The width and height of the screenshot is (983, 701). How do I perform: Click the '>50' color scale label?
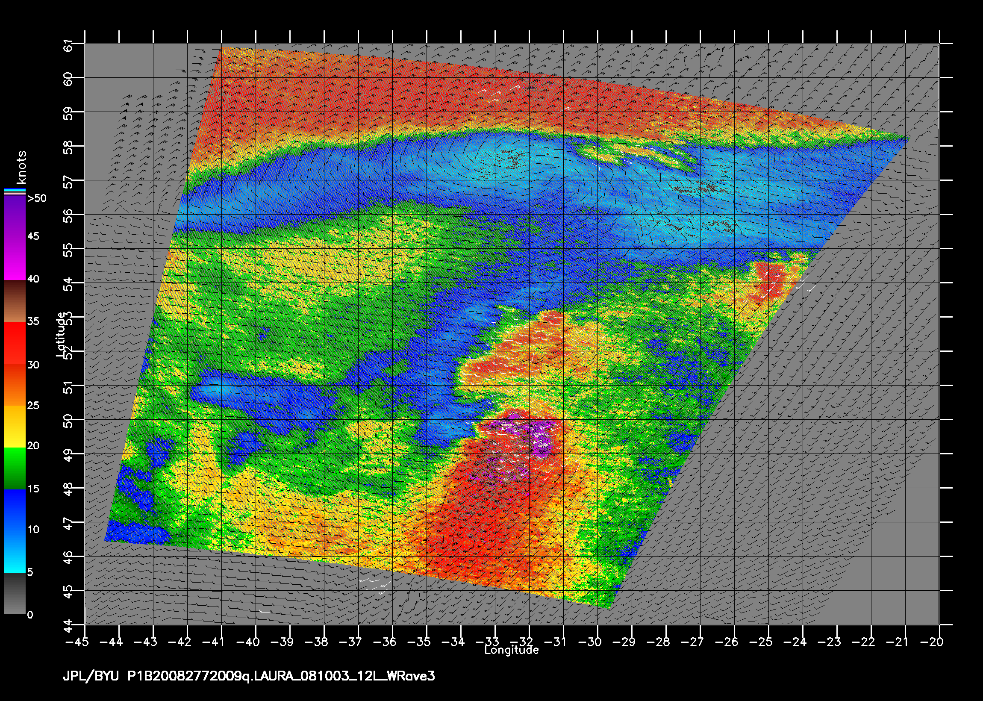(x=37, y=198)
